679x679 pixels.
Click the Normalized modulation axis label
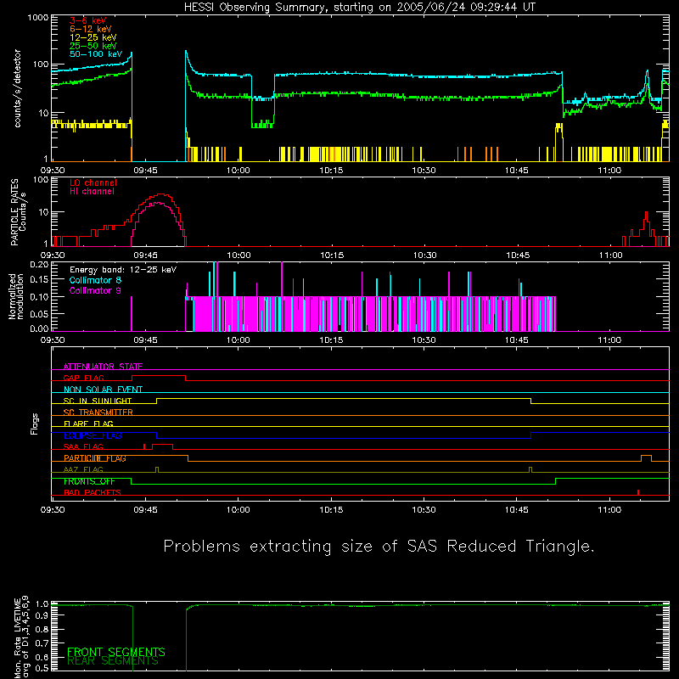point(16,296)
